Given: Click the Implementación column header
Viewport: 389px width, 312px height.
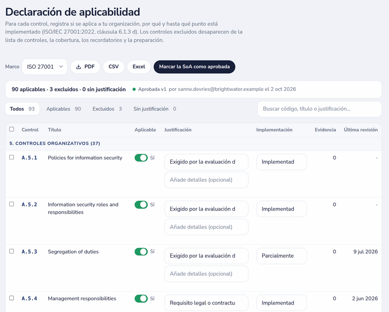Looking at the screenshot, I should [x=274, y=130].
